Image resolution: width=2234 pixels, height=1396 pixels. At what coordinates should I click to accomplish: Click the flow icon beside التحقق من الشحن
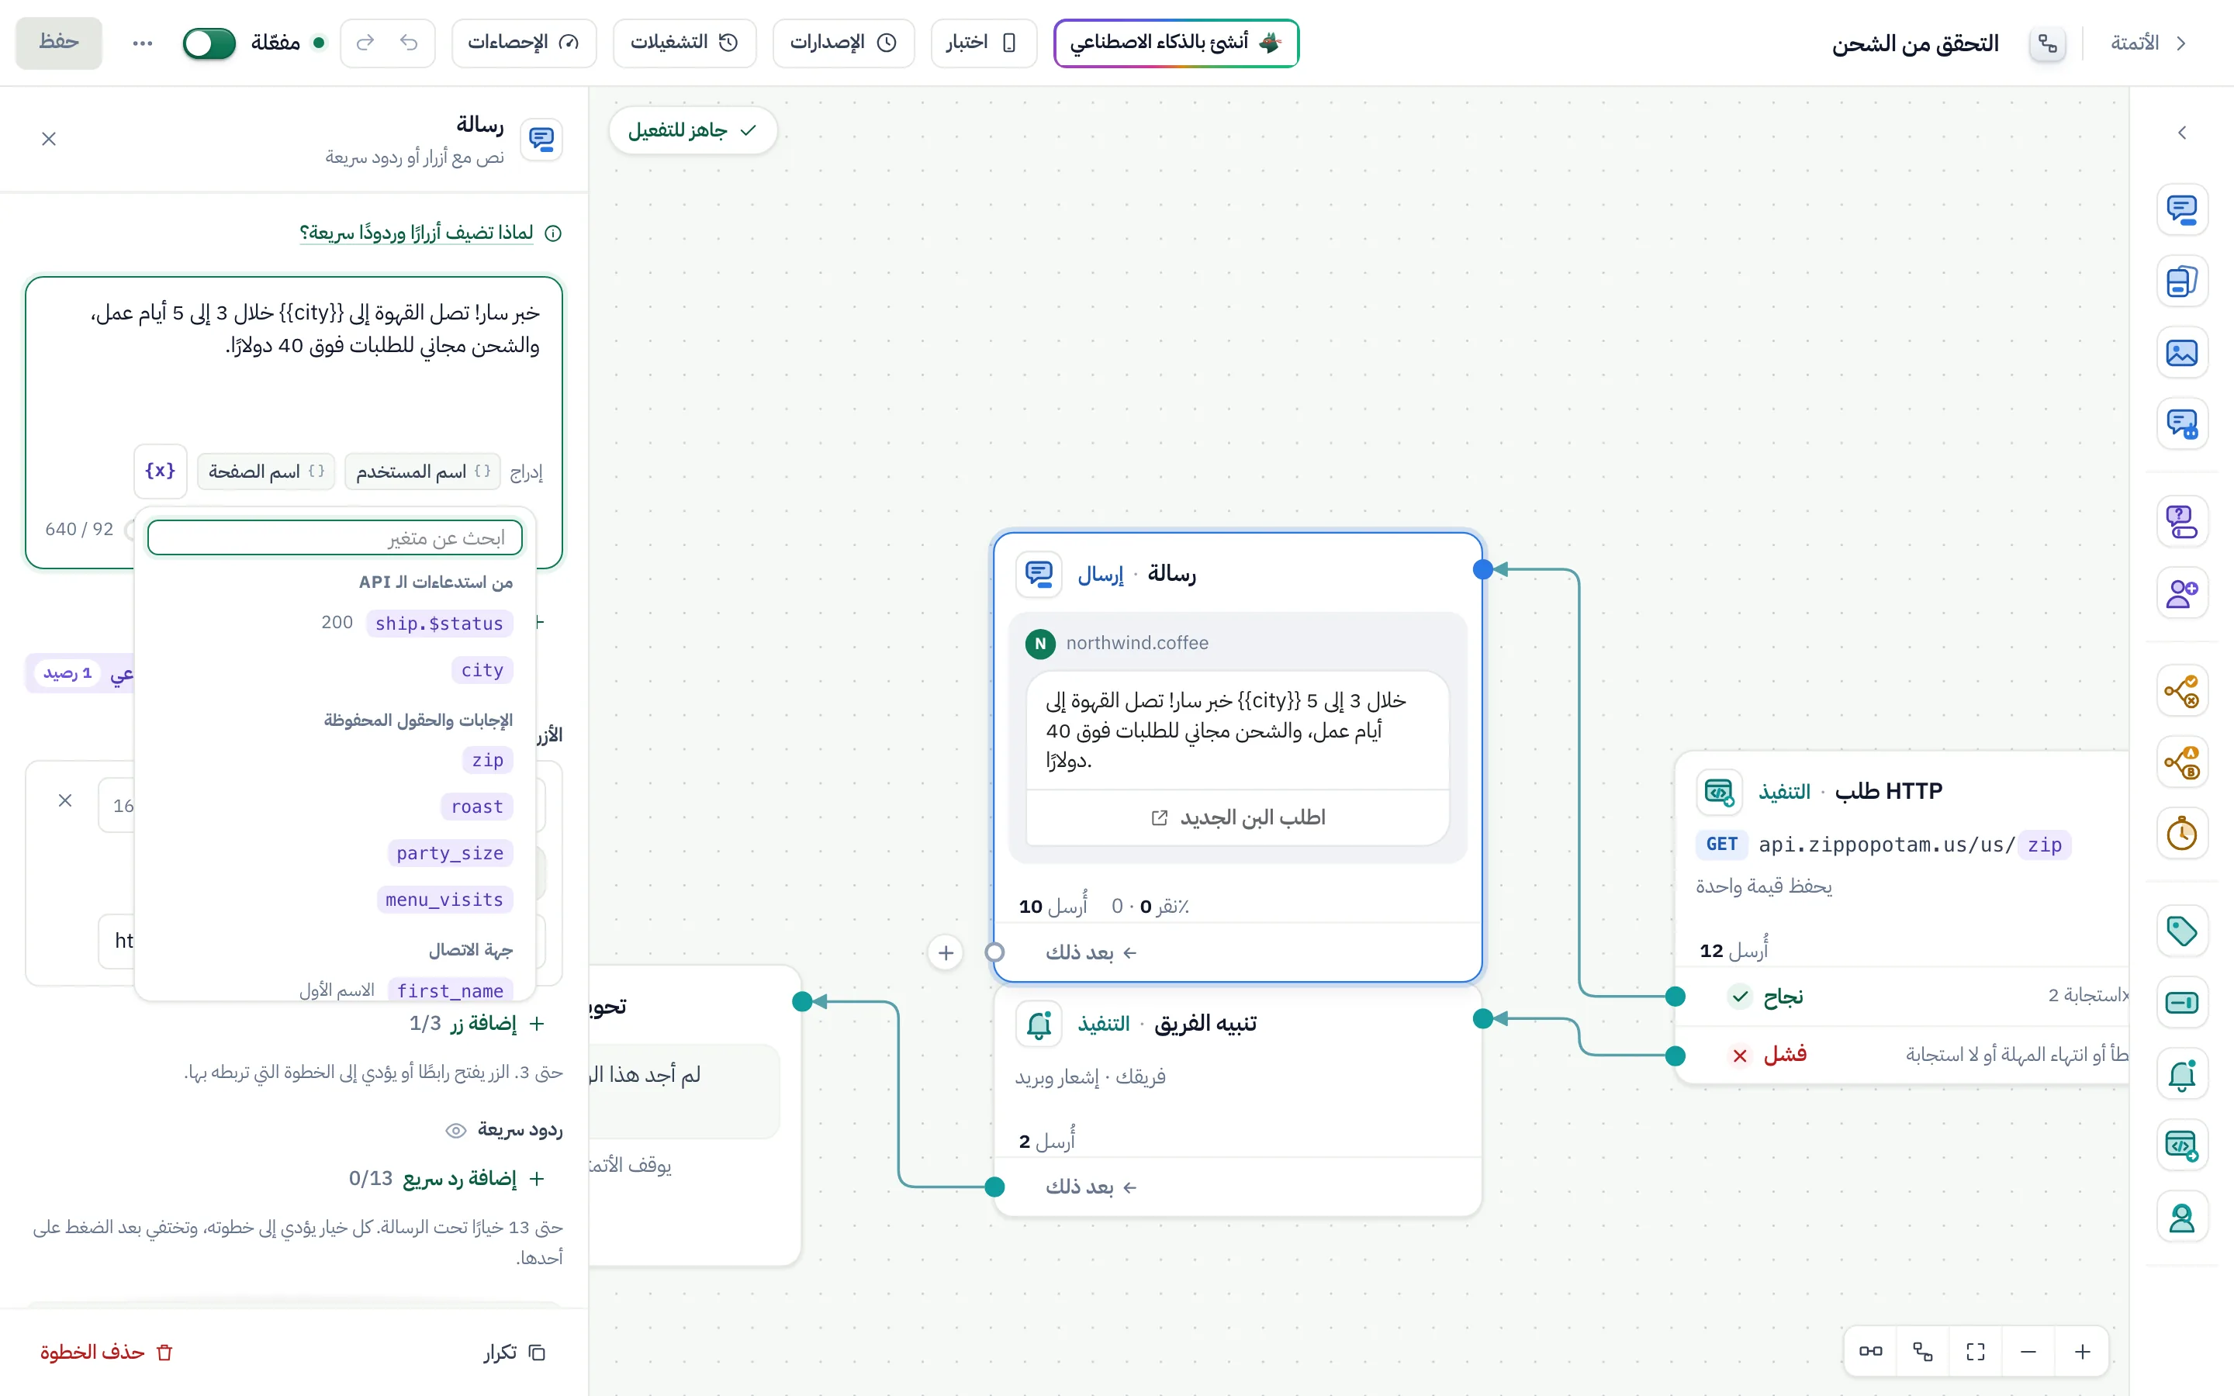coord(2048,43)
